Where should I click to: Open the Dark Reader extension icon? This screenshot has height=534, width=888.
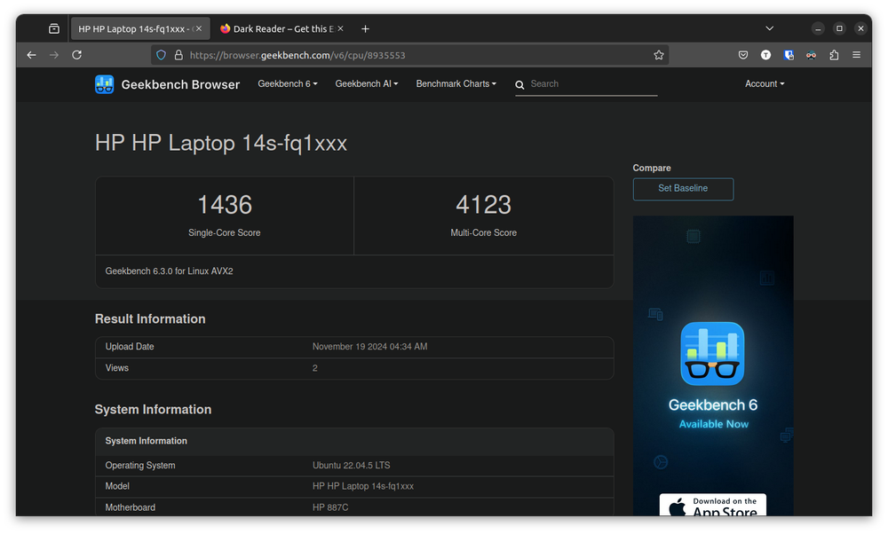tap(812, 54)
